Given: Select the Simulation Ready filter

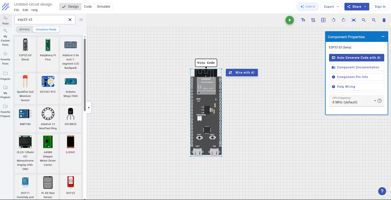Looking at the screenshot, I should click(x=46, y=30).
